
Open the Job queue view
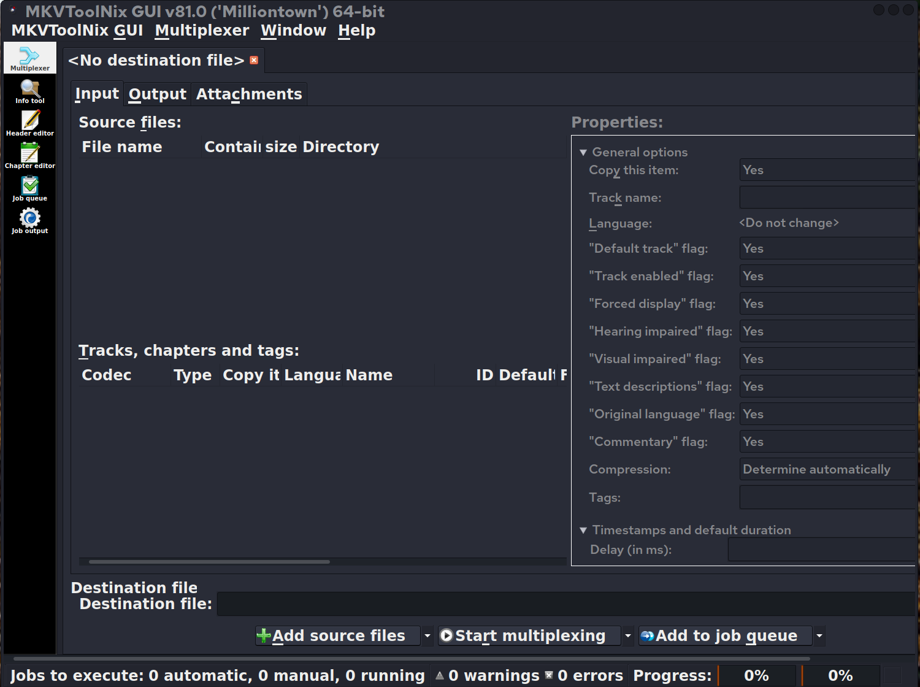pos(29,188)
